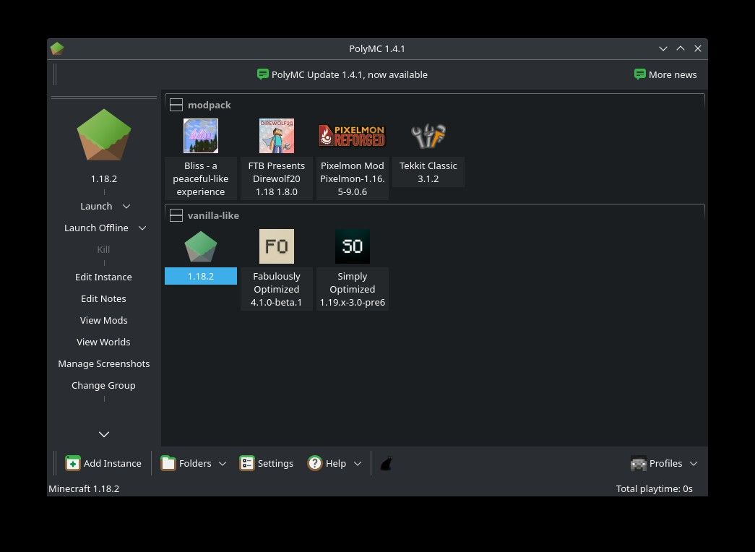Click the large grass block instance icon in sidebar

pyautogui.click(x=104, y=135)
